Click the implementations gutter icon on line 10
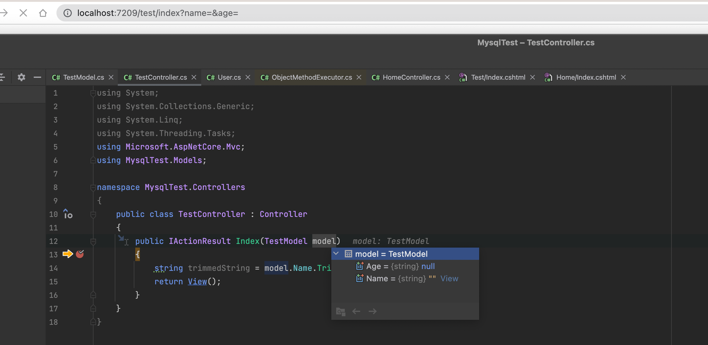 [x=68, y=214]
